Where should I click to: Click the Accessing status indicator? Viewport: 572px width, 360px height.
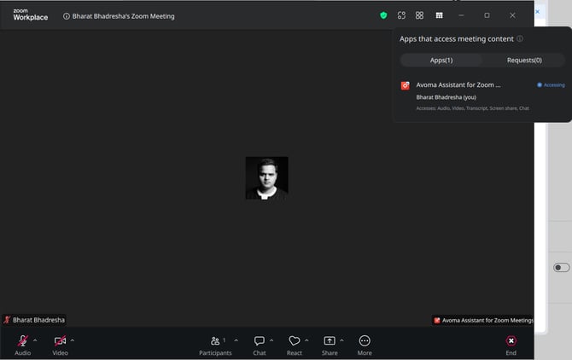tap(551, 85)
